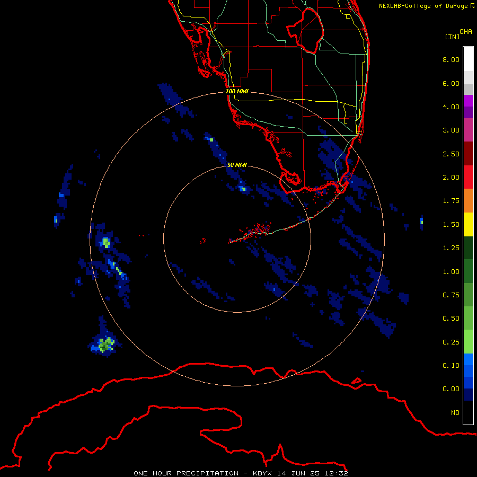Pick the bright red swatch beside 2.00
The image size is (477, 477).
(x=468, y=177)
